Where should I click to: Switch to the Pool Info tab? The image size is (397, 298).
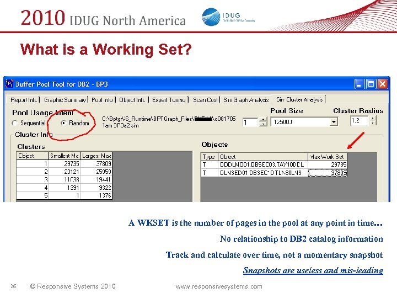pos(102,100)
